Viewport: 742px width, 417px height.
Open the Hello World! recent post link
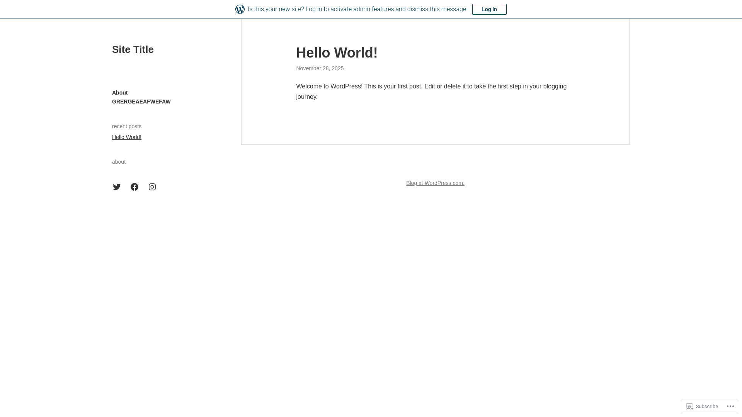(x=127, y=137)
